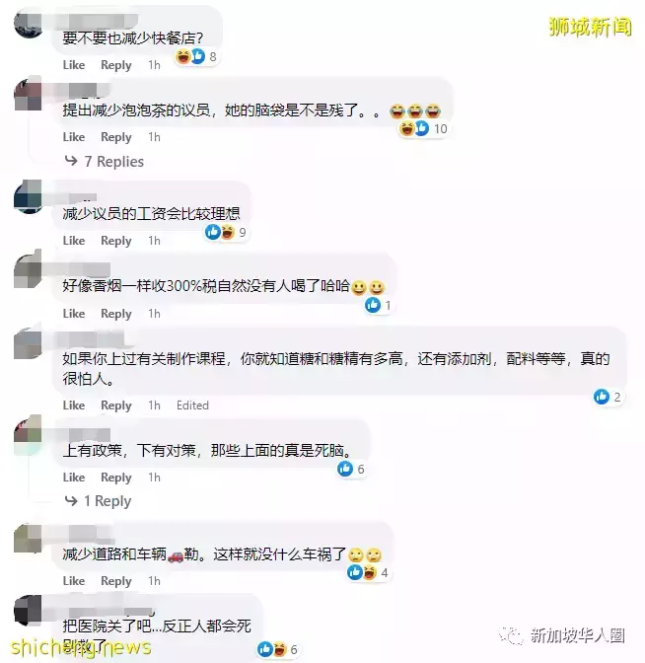Click the Edited label on the sugar comment
Image resolution: width=645 pixels, height=663 pixels.
coord(192,405)
